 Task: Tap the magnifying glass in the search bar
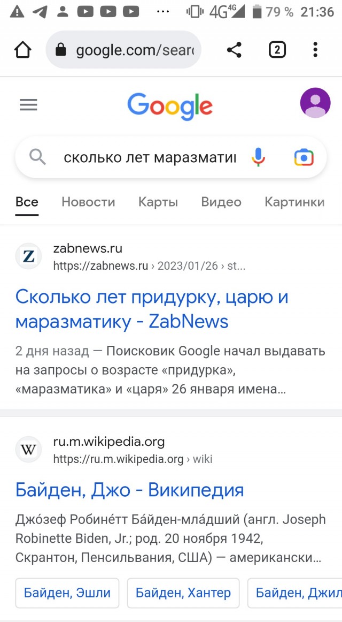(37, 157)
